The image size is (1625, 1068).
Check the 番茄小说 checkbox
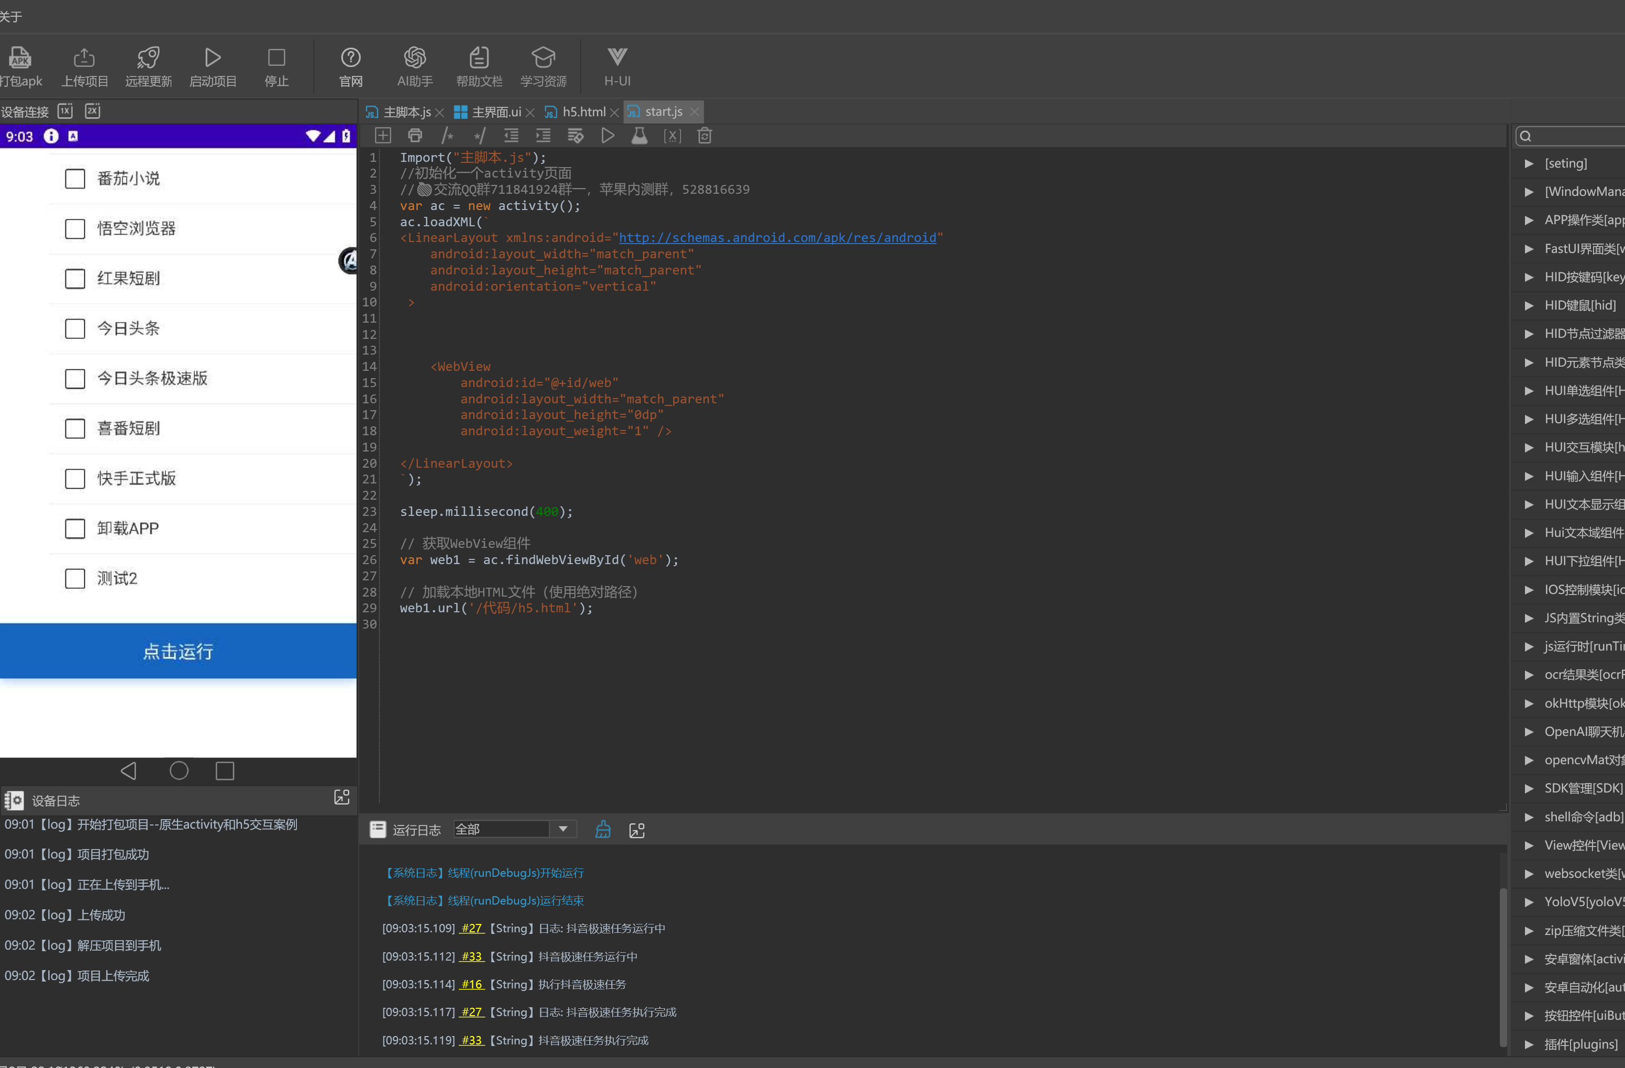click(75, 179)
